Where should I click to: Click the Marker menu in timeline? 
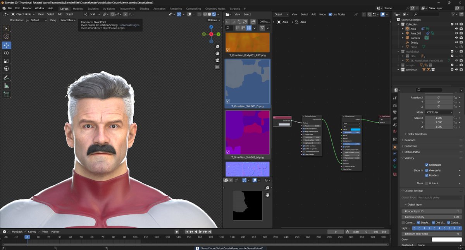pyautogui.click(x=55, y=232)
